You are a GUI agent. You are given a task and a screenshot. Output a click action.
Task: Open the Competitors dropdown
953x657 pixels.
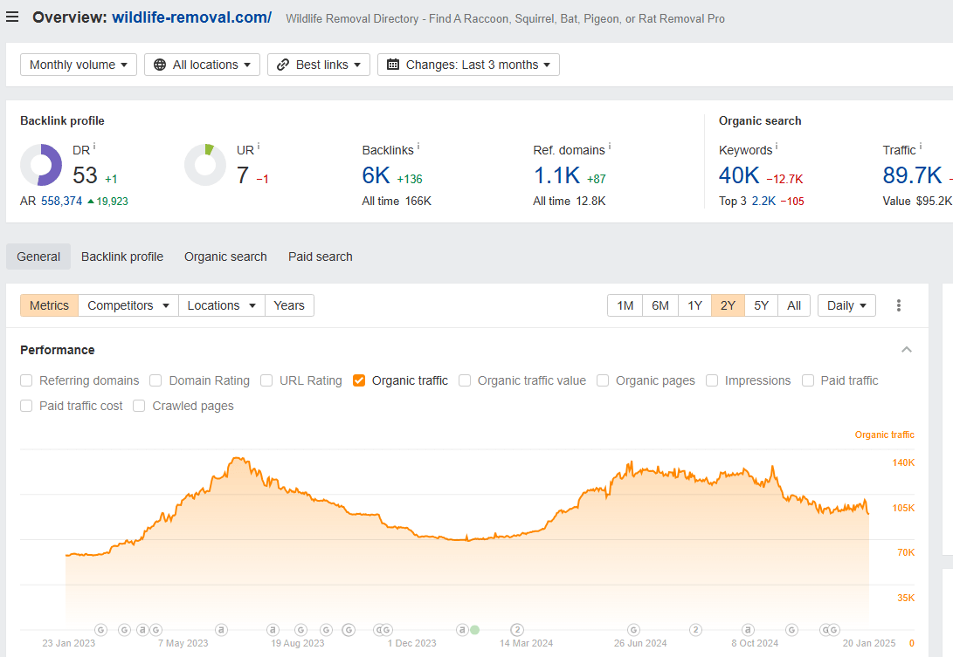point(128,305)
